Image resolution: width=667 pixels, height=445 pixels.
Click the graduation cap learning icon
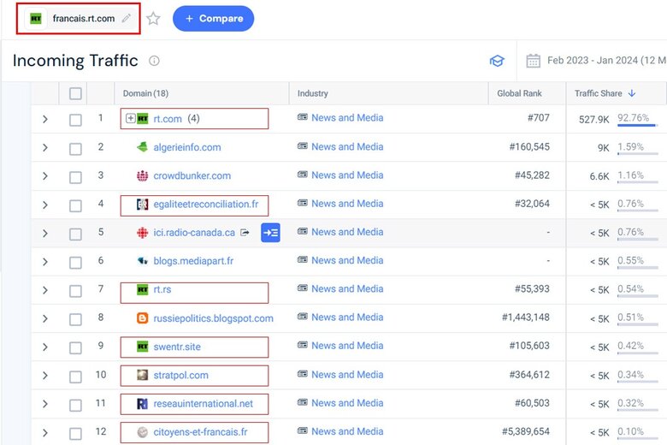497,61
